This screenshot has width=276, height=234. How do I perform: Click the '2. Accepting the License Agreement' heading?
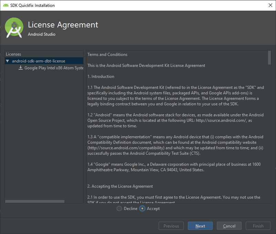click(120, 186)
